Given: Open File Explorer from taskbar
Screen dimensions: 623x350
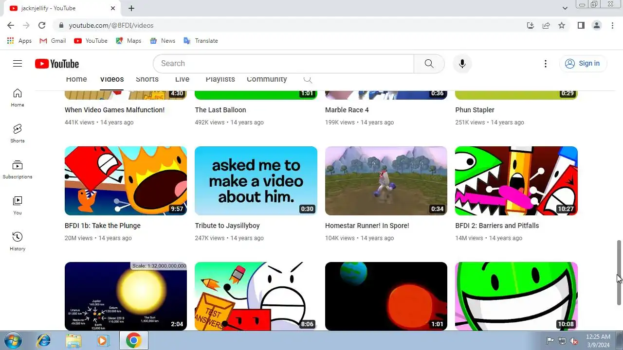Looking at the screenshot, I should [x=73, y=341].
